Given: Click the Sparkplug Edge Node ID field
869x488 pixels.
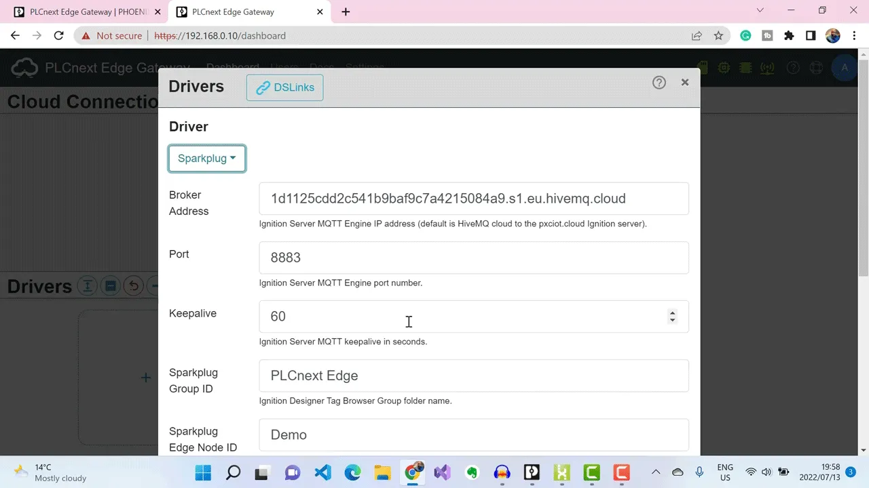Looking at the screenshot, I should coord(474,434).
